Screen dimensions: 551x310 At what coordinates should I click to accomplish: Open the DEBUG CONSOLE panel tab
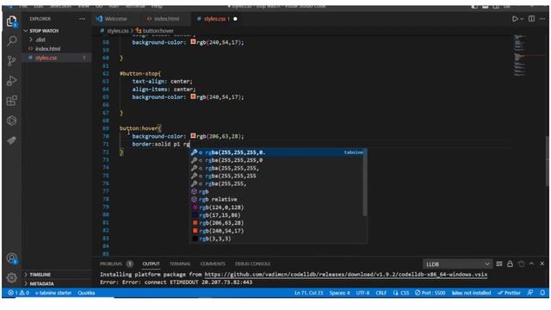252,263
